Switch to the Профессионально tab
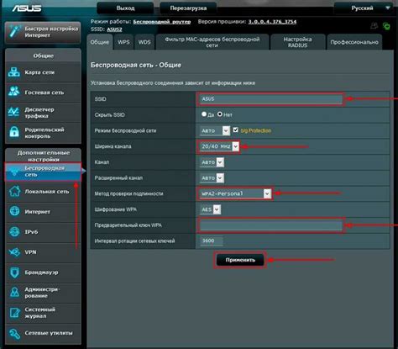Viewport: 398px width, 349px height. (354, 42)
